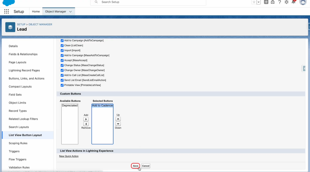310x172 pixels.
Task: Open Validation Rules
Action: point(19,167)
